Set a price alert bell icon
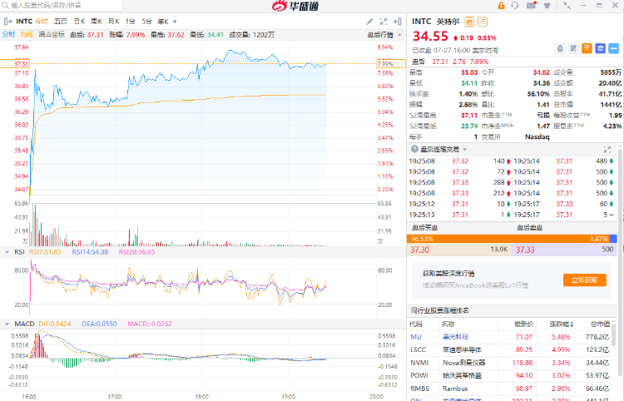The height and width of the screenshot is (401, 624). click(x=560, y=48)
